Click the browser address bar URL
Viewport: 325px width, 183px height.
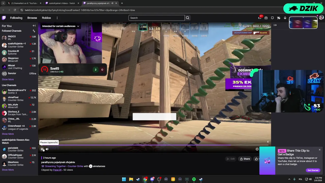pyautogui.click(x=80, y=10)
